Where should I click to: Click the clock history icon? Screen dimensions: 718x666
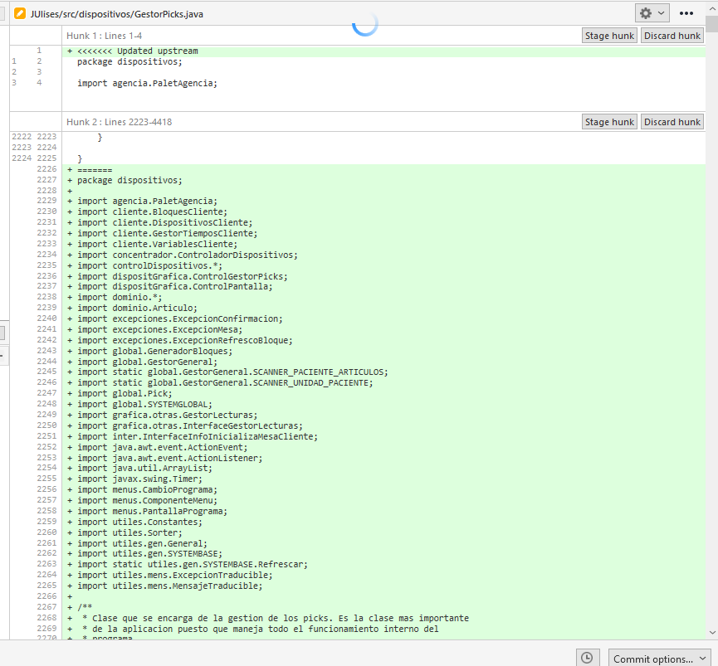(587, 658)
